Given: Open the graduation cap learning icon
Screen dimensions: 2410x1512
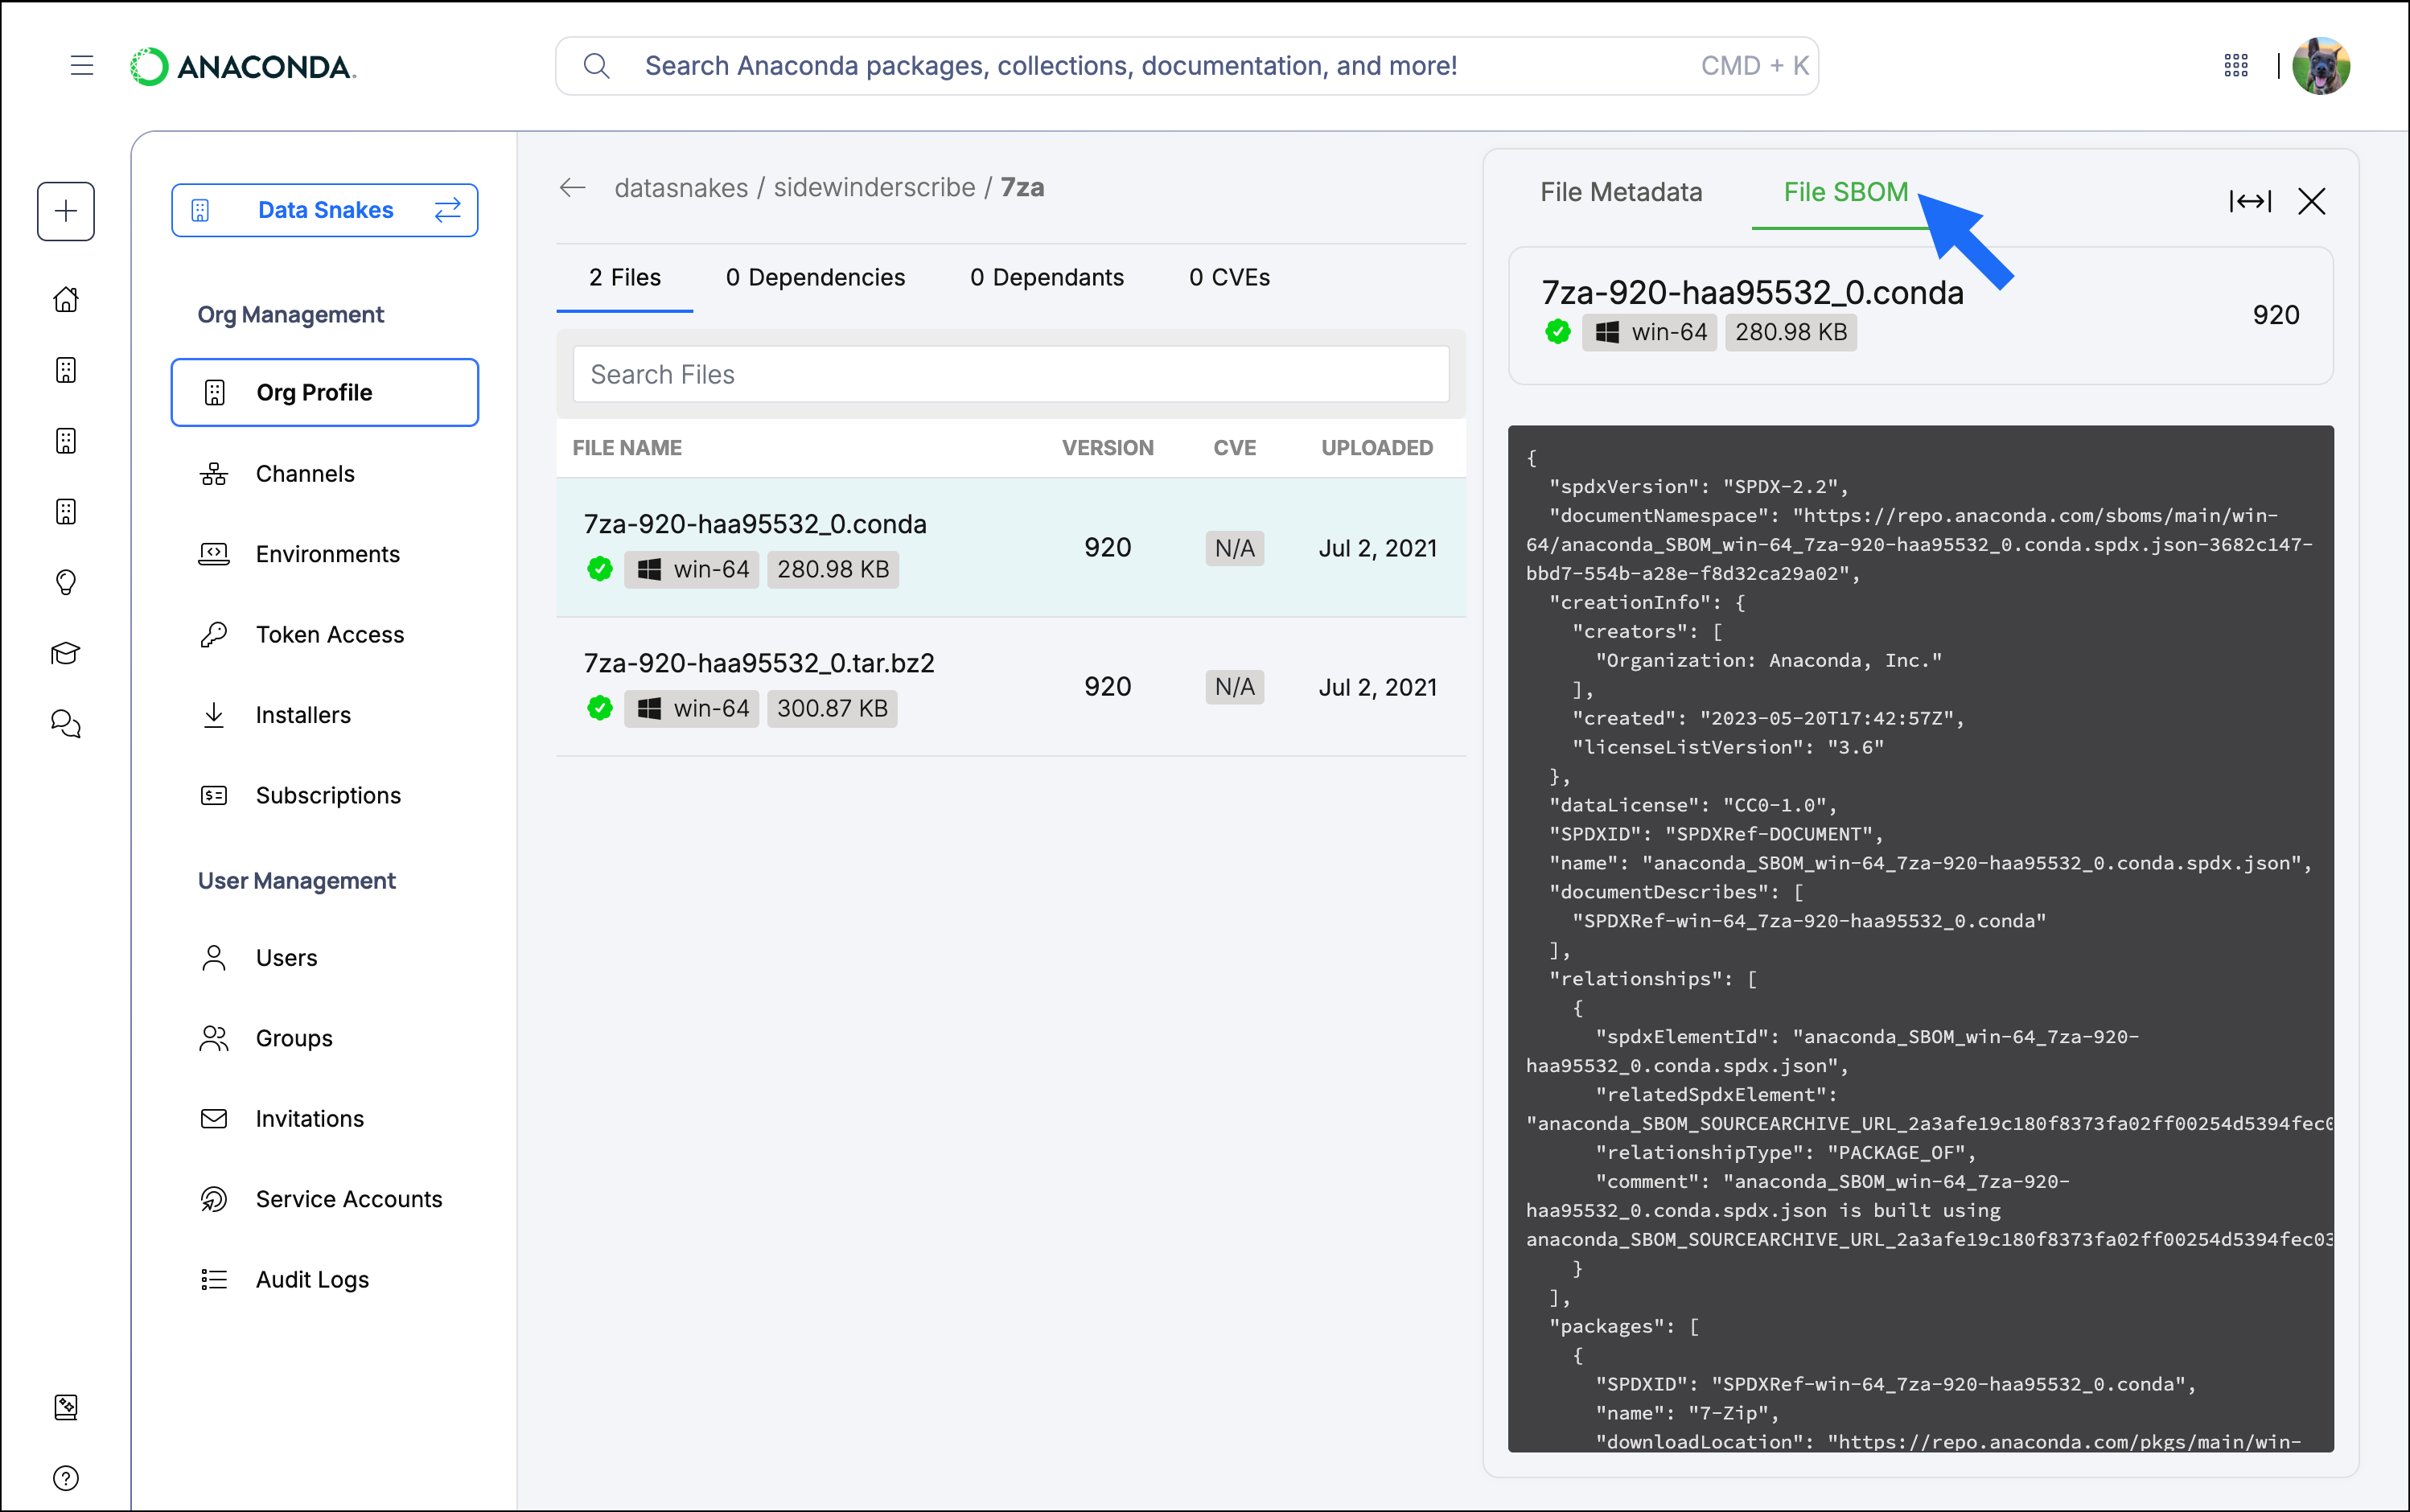Looking at the screenshot, I should (x=66, y=653).
